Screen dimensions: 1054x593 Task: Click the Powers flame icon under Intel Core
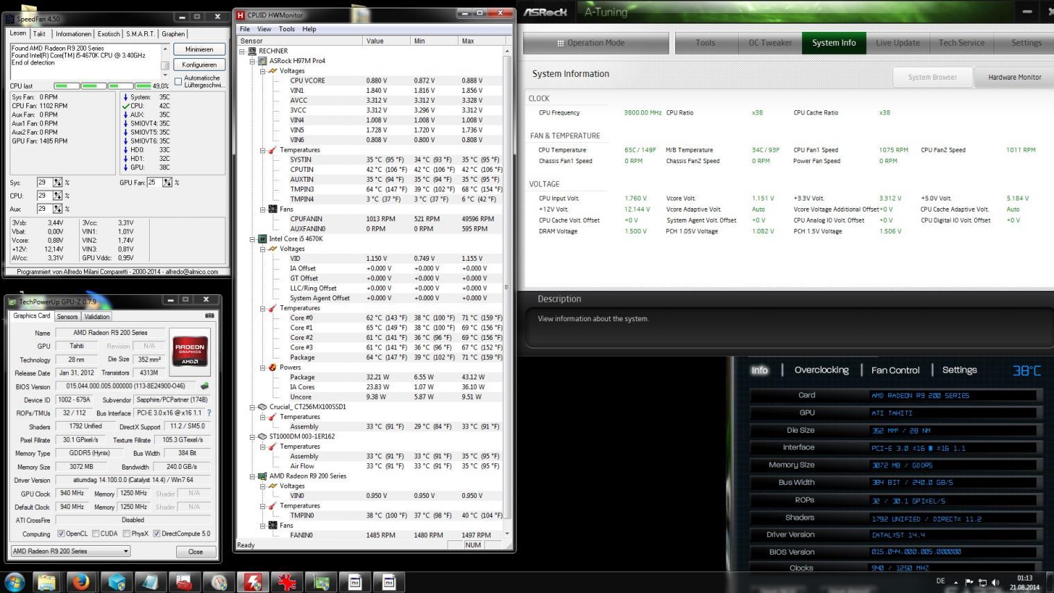(273, 368)
